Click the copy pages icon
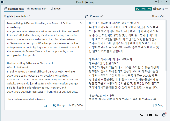170x121 pixels. [x=155, y=105]
